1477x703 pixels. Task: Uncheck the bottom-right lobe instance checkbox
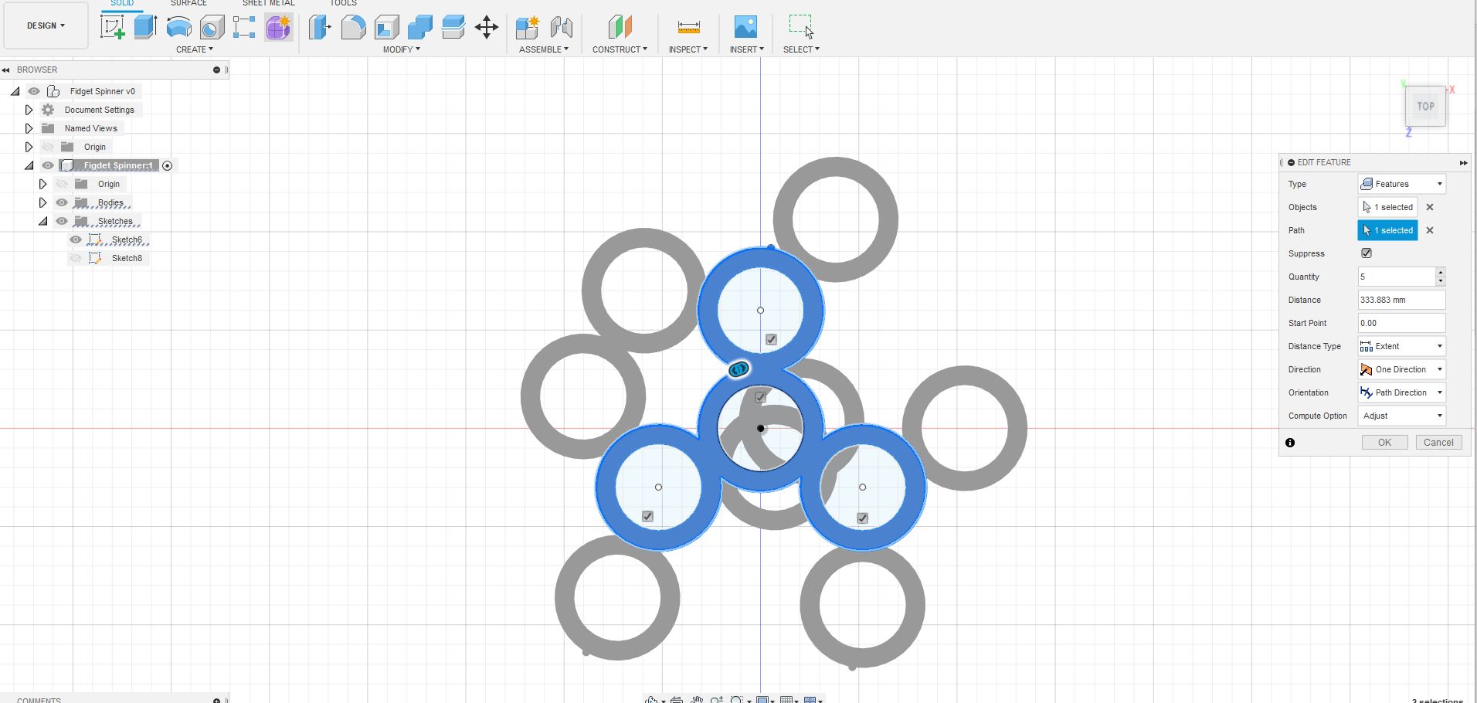click(x=862, y=518)
